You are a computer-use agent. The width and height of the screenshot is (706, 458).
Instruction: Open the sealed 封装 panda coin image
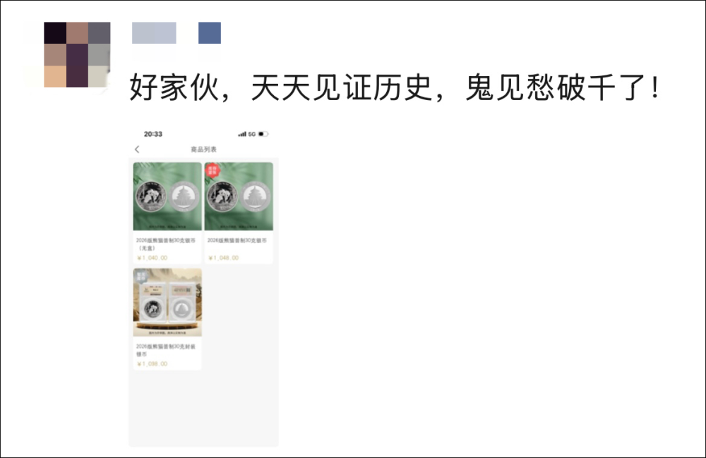click(167, 302)
